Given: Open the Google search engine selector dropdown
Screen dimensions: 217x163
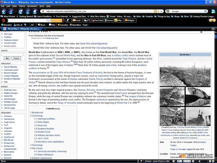Looking at the screenshot, I should coord(168,11).
